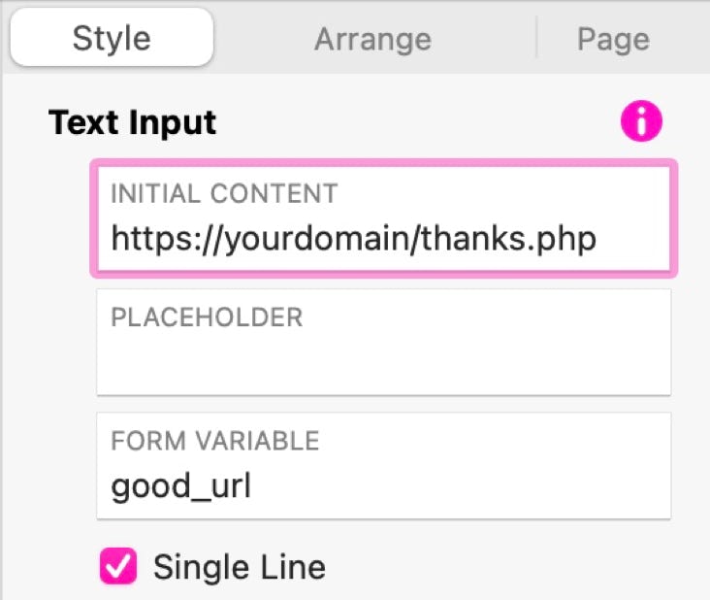The width and height of the screenshot is (710, 600).
Task: Click the Text Input section heading
Action: [132, 122]
